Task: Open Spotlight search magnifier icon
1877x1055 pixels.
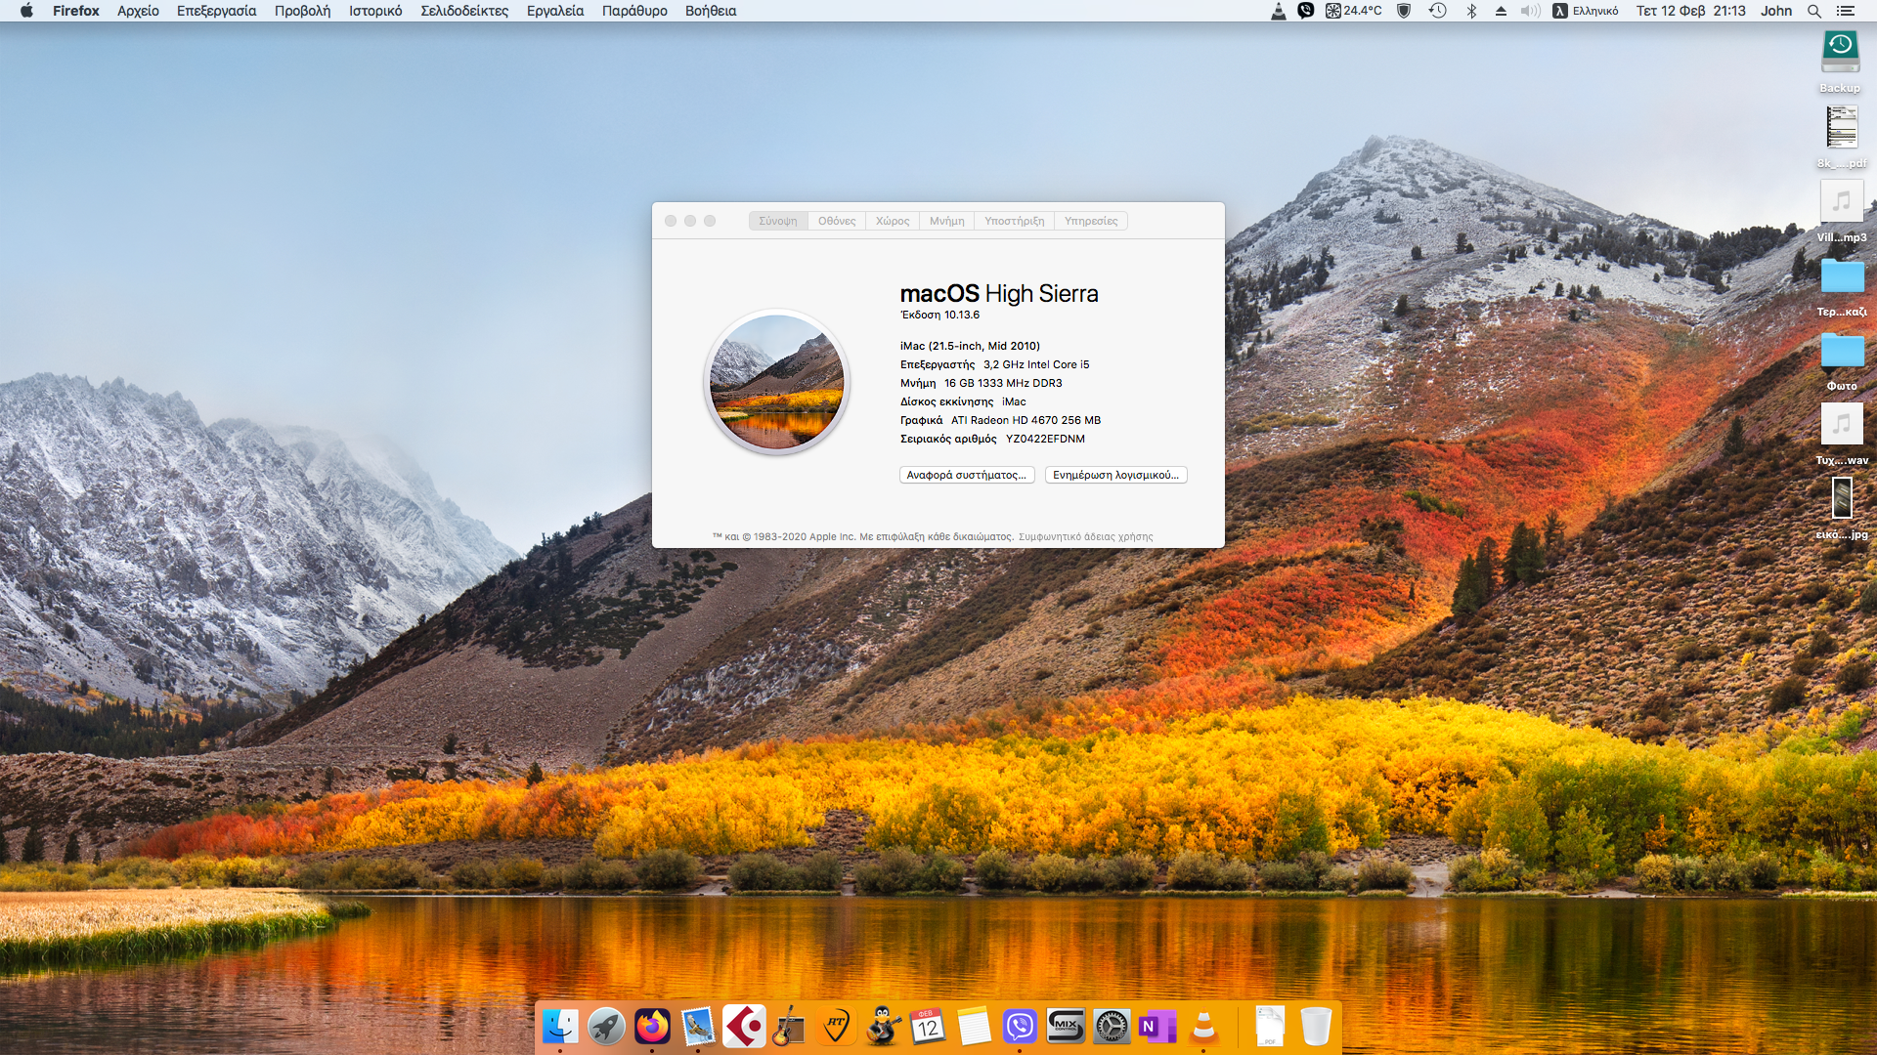Action: 1813,11
